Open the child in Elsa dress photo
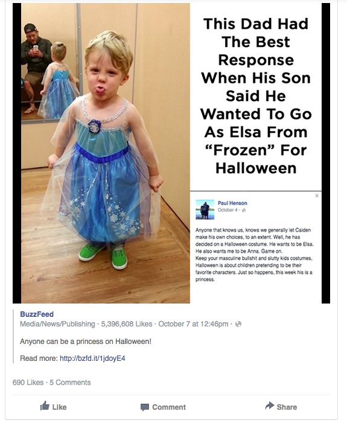Image resolution: width=347 pixels, height=423 pixels. coord(106,153)
